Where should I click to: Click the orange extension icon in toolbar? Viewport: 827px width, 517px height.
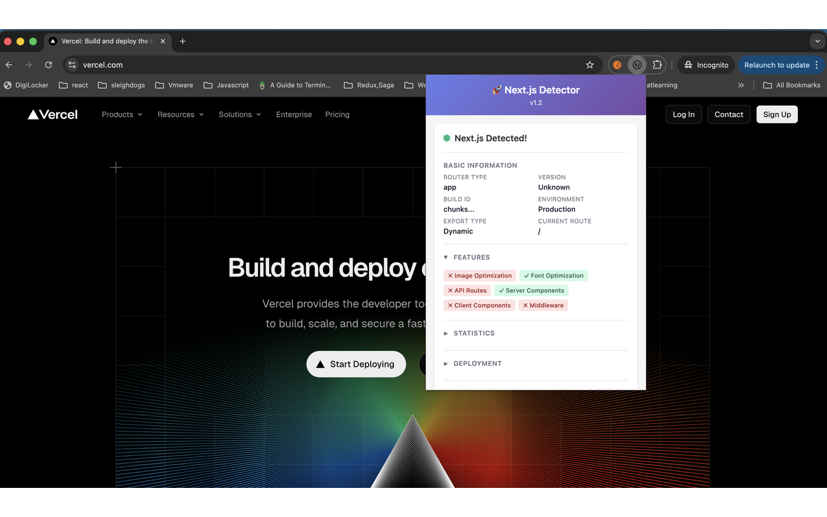pos(618,65)
